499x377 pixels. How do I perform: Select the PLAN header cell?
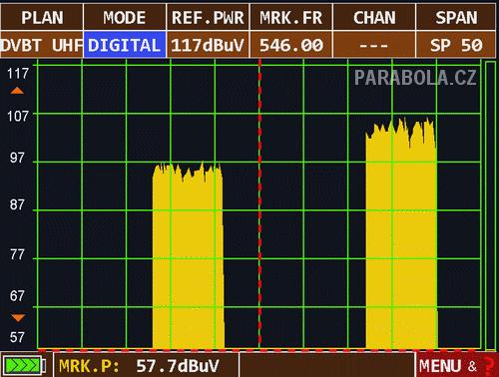pos(42,17)
